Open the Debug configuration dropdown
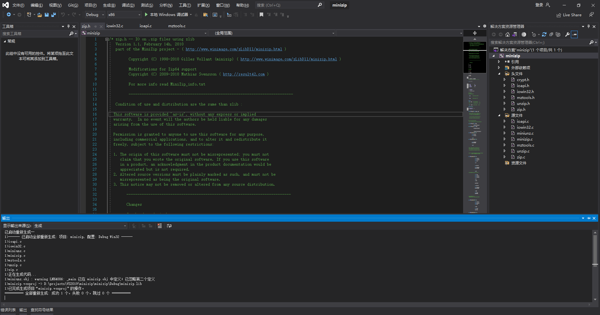This screenshot has height=315, width=600. 95,15
